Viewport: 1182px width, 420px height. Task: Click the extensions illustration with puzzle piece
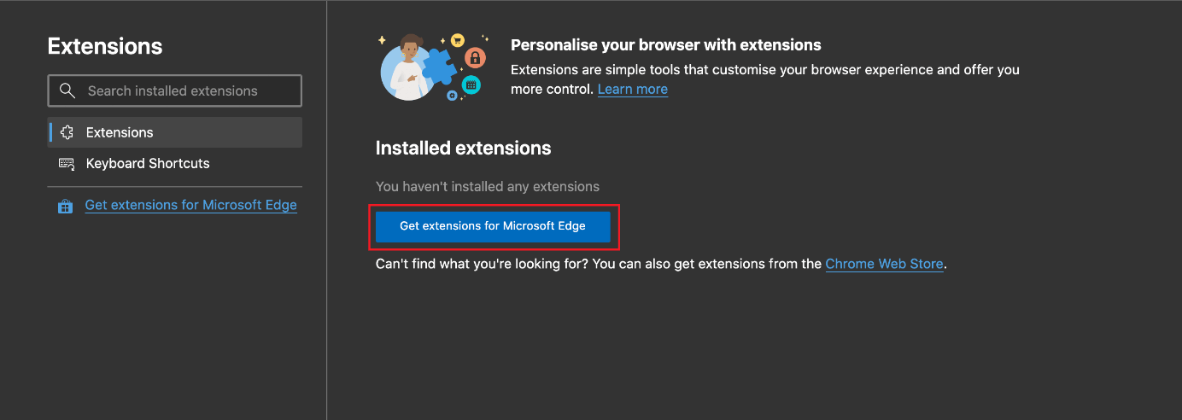(x=433, y=67)
